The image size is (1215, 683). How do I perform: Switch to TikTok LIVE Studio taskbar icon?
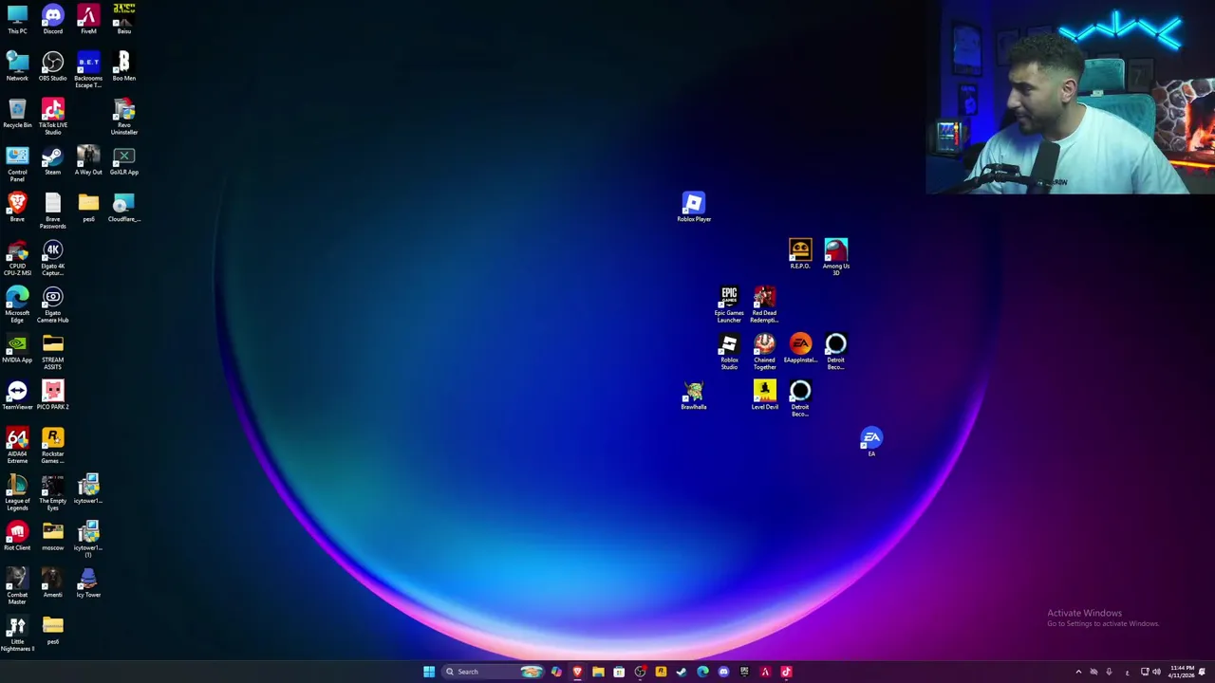point(786,672)
